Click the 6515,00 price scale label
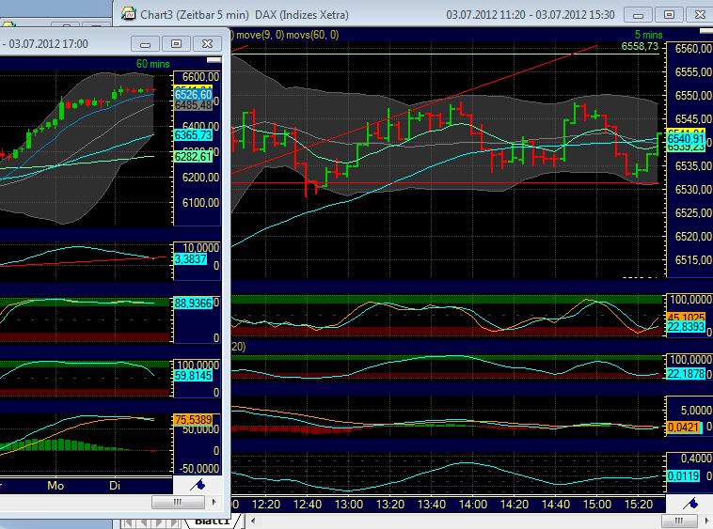This screenshot has width=713, height=529. coord(693,259)
